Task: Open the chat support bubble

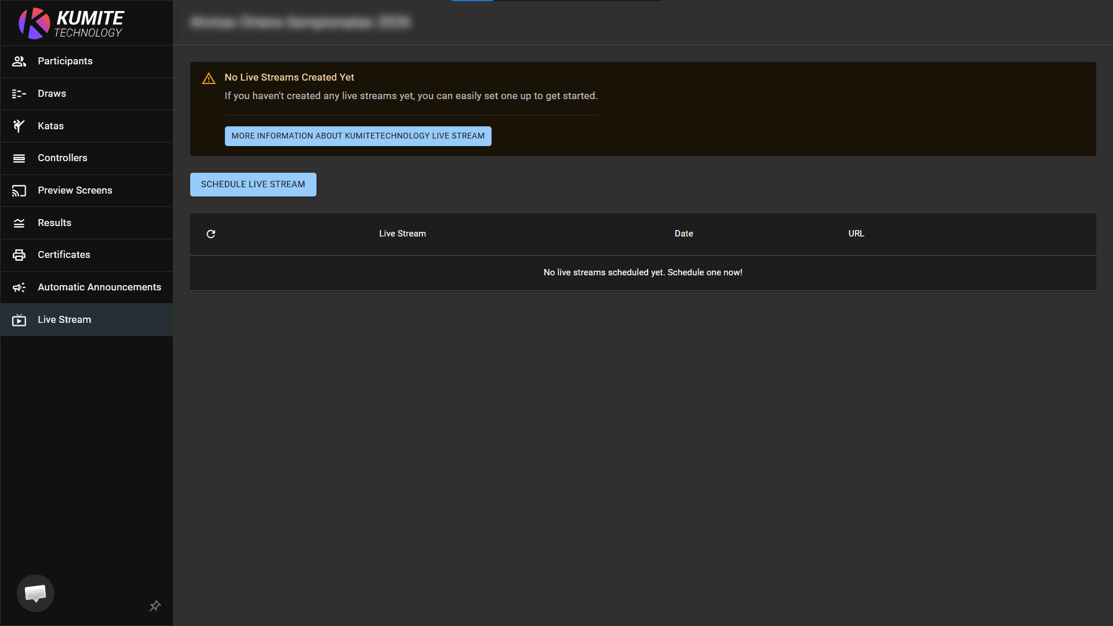Action: pyautogui.click(x=35, y=593)
